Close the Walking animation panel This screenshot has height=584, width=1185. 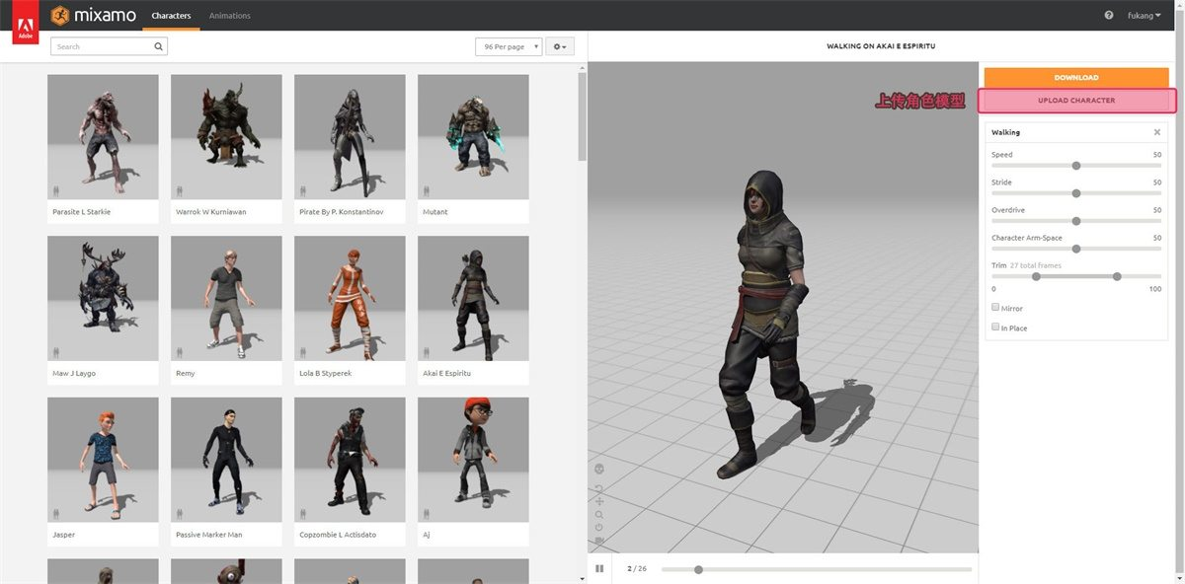[1157, 132]
